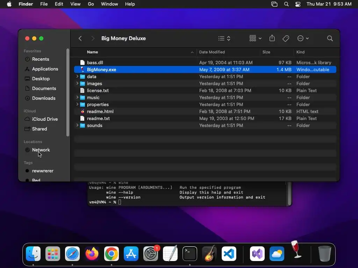Open the menu bar clock showing 9:53 AM
The height and width of the screenshot is (268, 358).
[x=329, y=4]
